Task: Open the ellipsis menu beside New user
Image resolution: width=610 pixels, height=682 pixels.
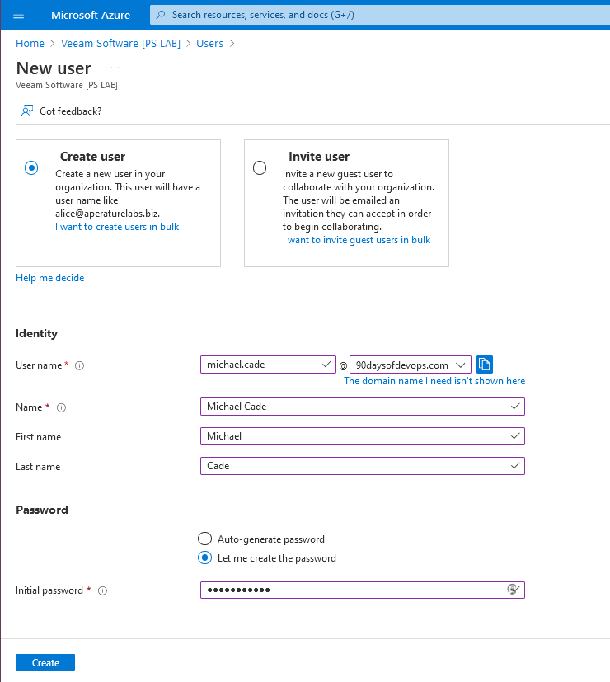Action: pyautogui.click(x=115, y=68)
